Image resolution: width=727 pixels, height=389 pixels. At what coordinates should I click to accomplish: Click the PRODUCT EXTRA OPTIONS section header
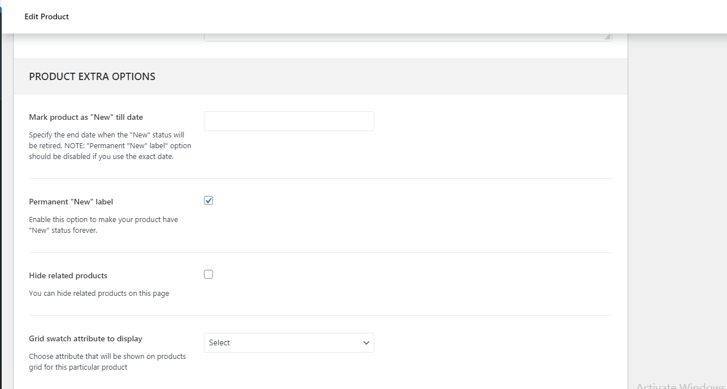point(92,77)
